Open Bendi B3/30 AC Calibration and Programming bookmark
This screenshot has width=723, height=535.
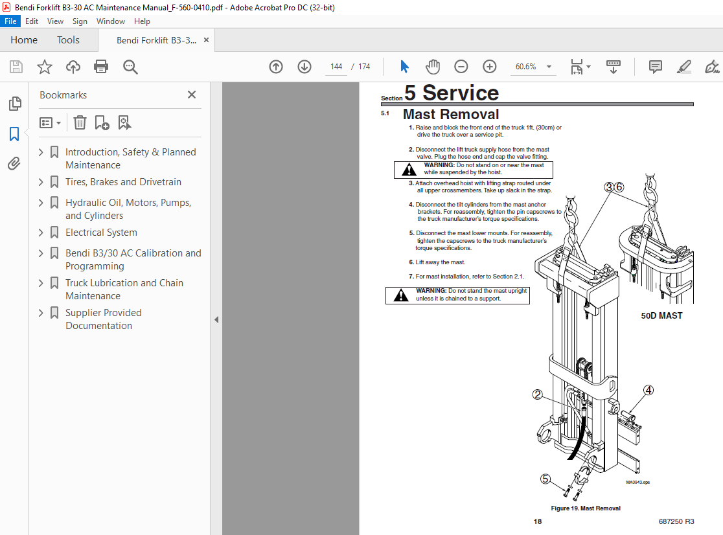(x=133, y=260)
